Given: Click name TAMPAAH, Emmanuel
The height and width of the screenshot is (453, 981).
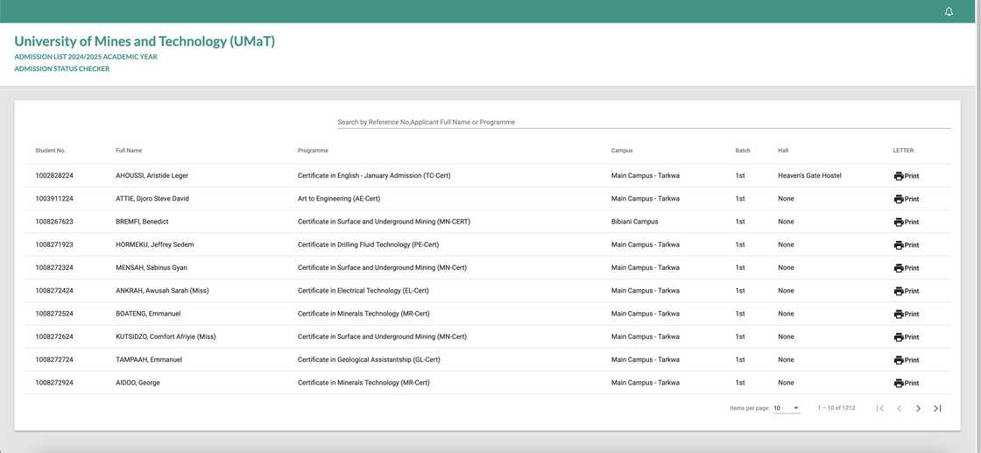Looking at the screenshot, I should tap(149, 360).
